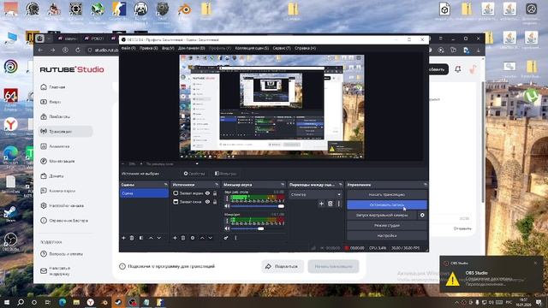548x308 pixels.
Task: Pop out Источники dock with header icon
Action: [x=217, y=185]
